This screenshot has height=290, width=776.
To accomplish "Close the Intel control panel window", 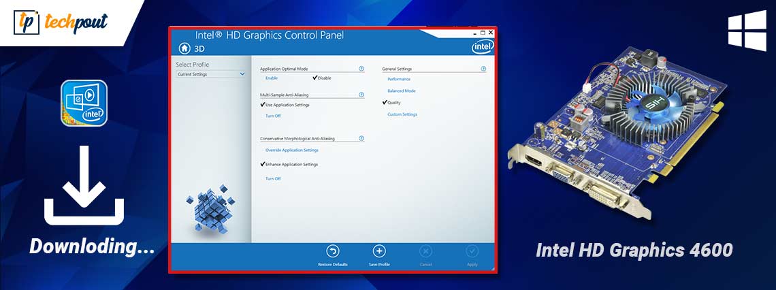I will tap(490, 33).
